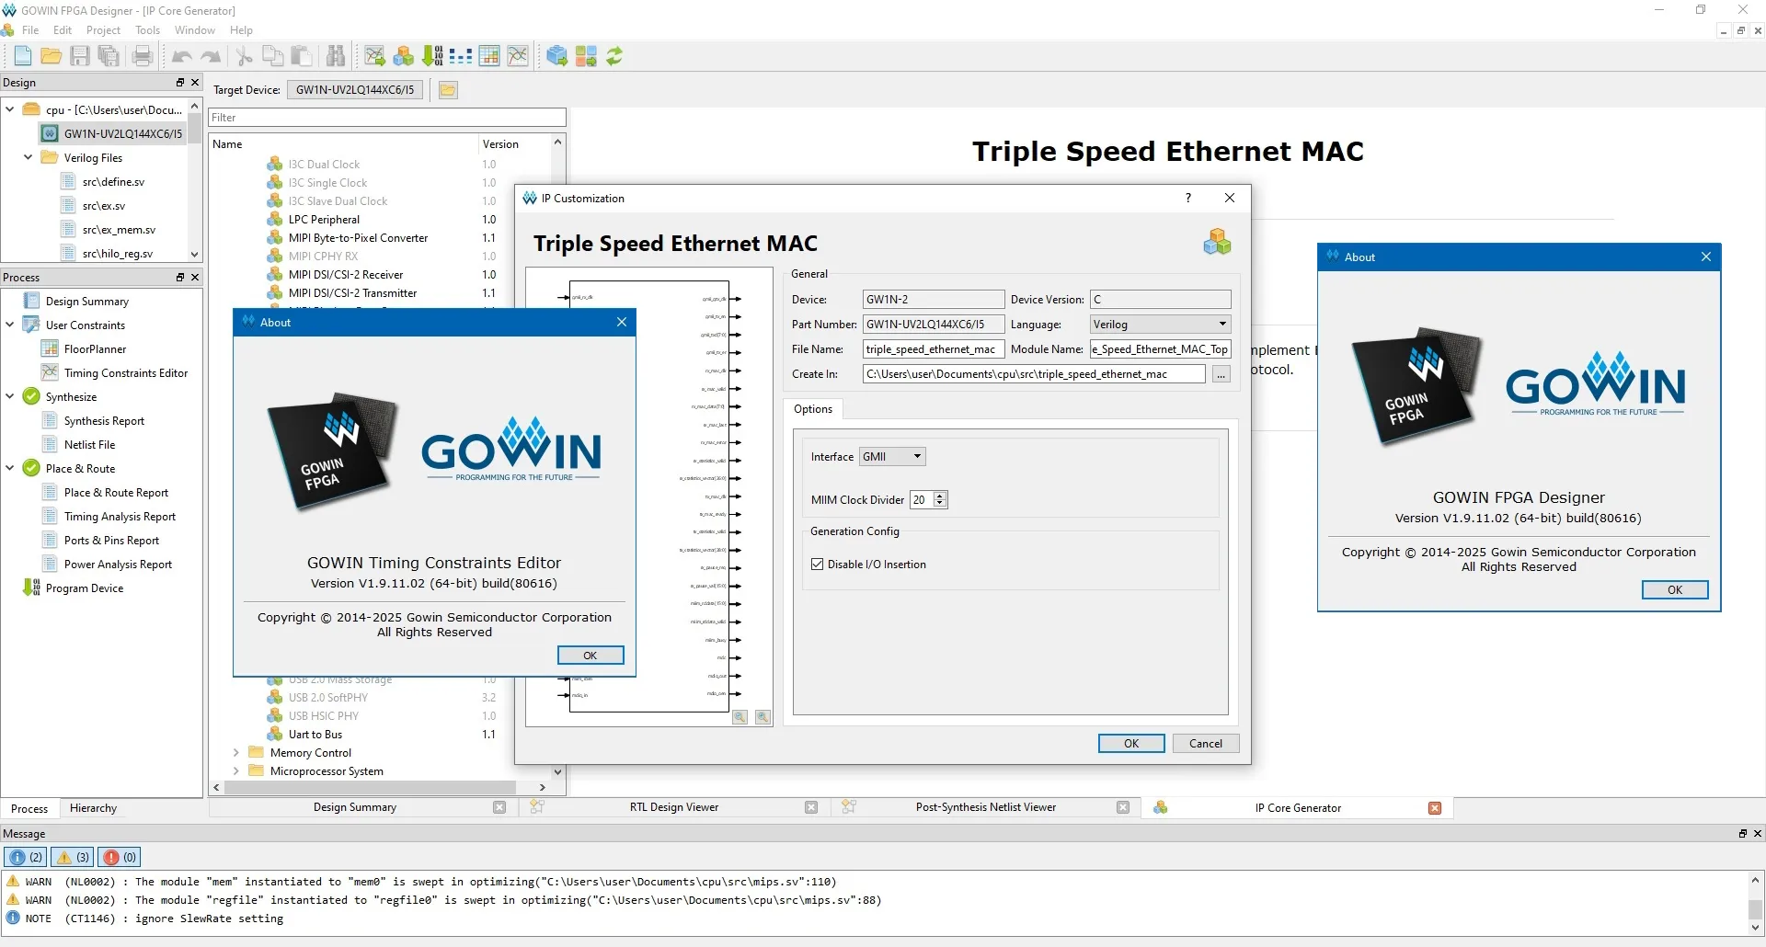
Task: Switch to the Hierarchy tab
Action: (93, 808)
